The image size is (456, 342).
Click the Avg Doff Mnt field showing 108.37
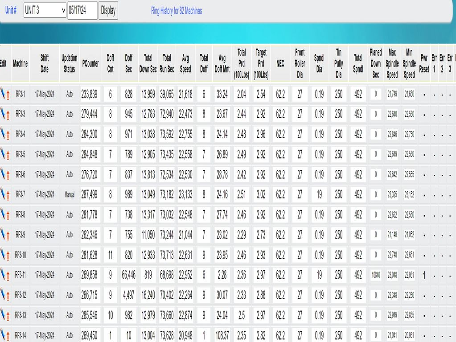222,335
